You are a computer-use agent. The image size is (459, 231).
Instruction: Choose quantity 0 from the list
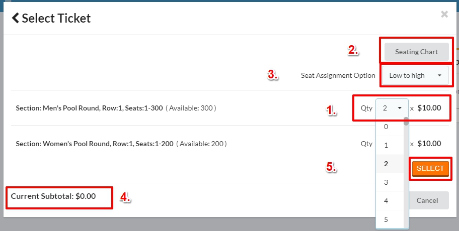coord(387,127)
